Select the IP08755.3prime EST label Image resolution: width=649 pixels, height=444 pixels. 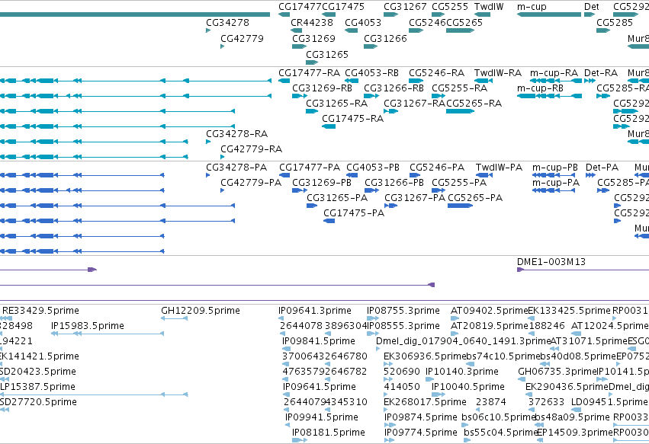point(403,311)
